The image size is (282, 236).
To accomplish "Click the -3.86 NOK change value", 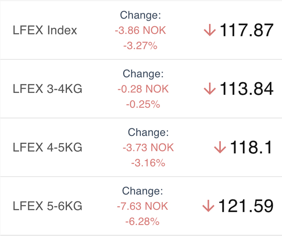I will click(x=140, y=30).
